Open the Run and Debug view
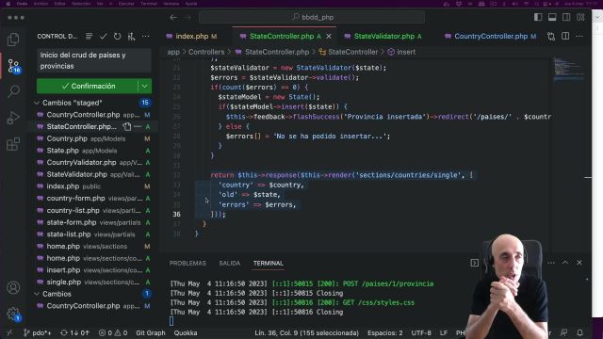Image resolution: width=603 pixels, height=339 pixels. tap(13, 118)
